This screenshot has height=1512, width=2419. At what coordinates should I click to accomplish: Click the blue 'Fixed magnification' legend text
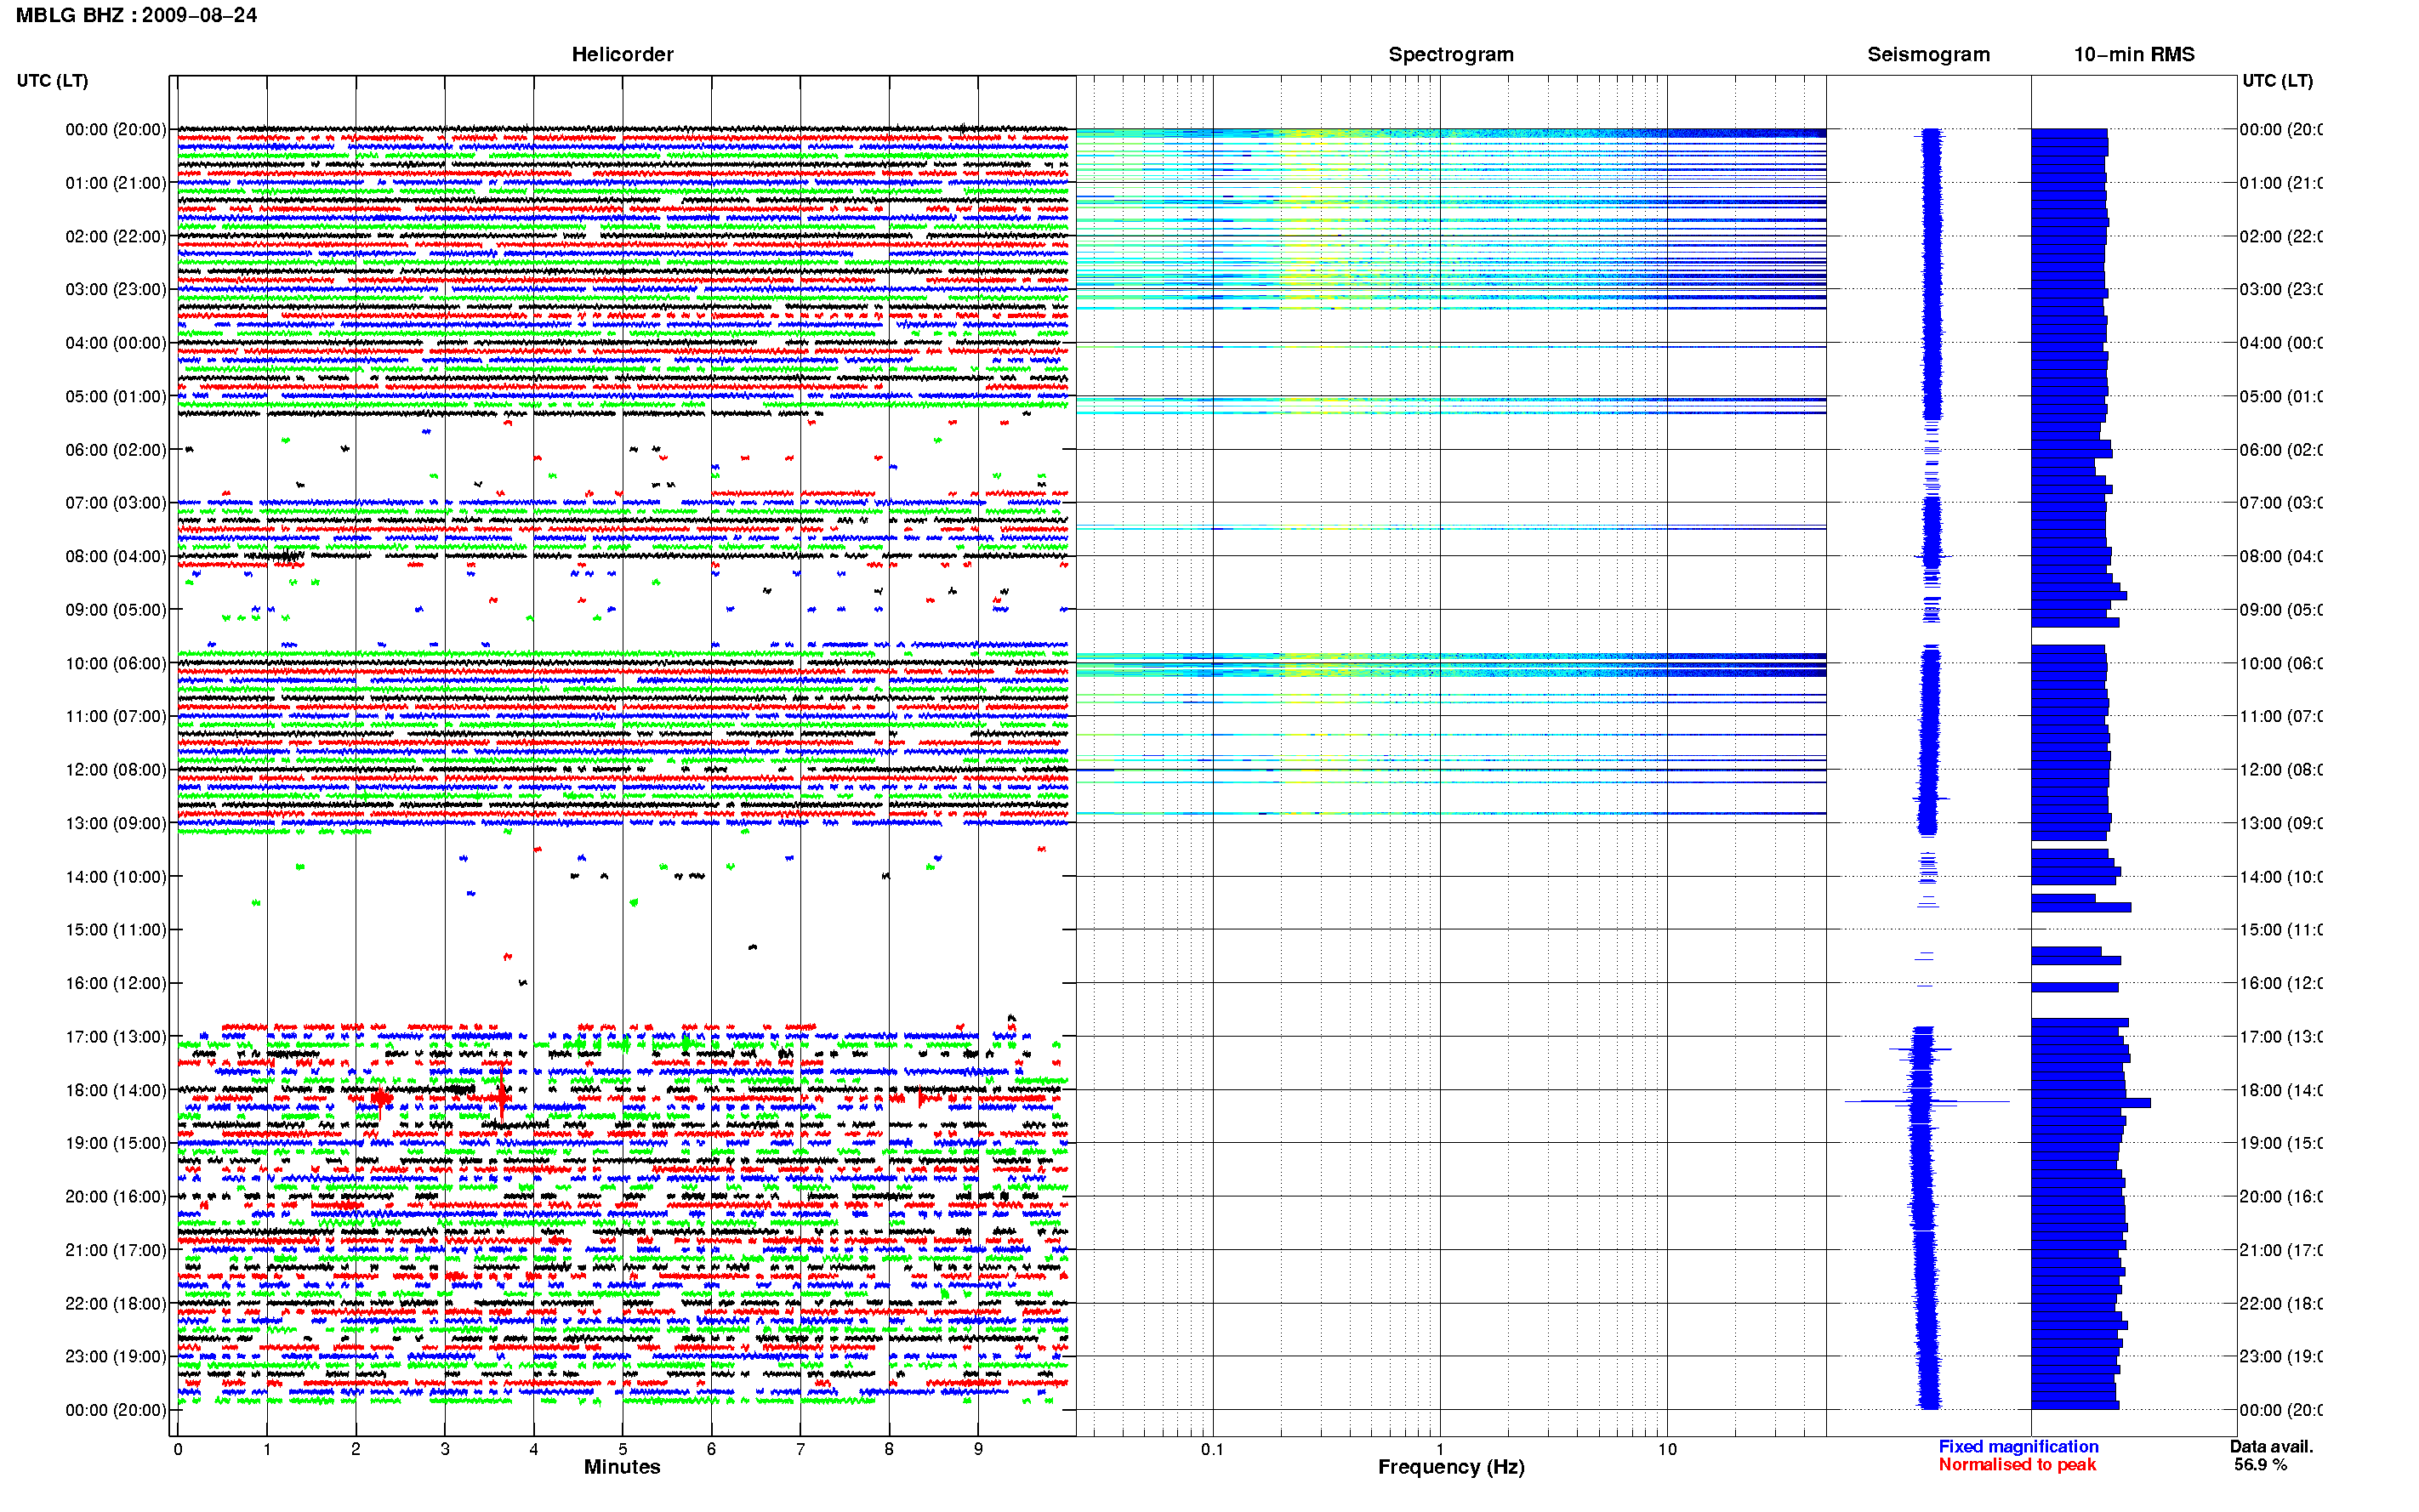2018,1446
